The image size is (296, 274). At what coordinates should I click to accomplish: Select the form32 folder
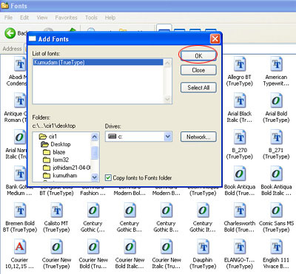(56, 160)
